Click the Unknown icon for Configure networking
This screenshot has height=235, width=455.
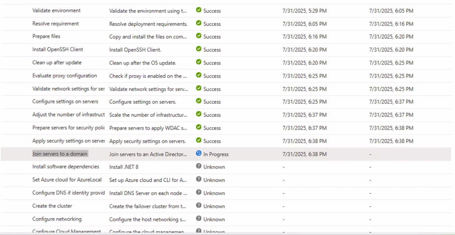199,219
